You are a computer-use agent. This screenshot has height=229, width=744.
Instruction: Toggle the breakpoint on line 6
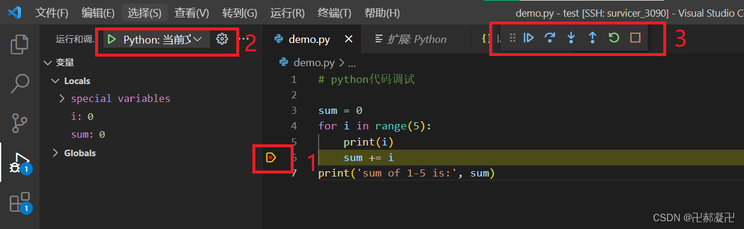(271, 157)
